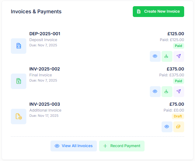Click the INV-2025-002 dollar document icon

[x=19, y=81]
